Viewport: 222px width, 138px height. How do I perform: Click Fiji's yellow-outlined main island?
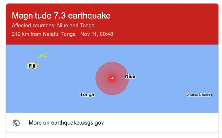pos(27,67)
